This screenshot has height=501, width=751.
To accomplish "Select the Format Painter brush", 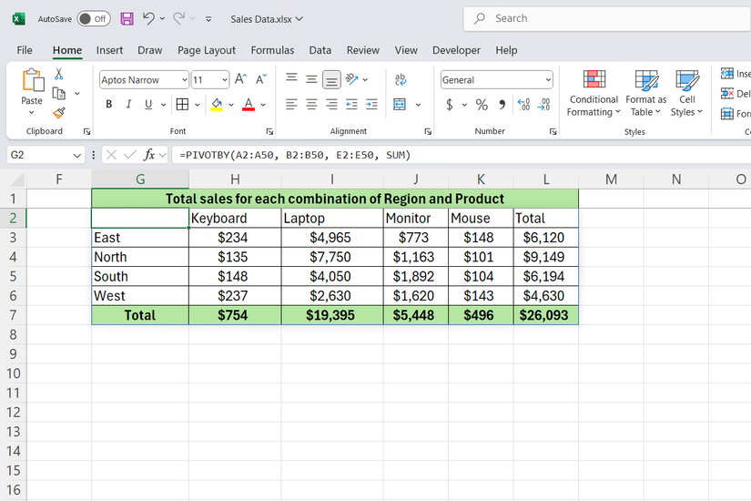I will [59, 113].
